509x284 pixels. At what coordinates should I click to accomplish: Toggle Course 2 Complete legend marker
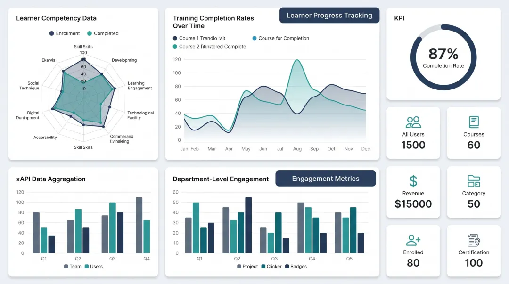[175, 47]
